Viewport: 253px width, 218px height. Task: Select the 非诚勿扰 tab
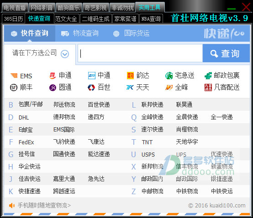click(x=123, y=8)
